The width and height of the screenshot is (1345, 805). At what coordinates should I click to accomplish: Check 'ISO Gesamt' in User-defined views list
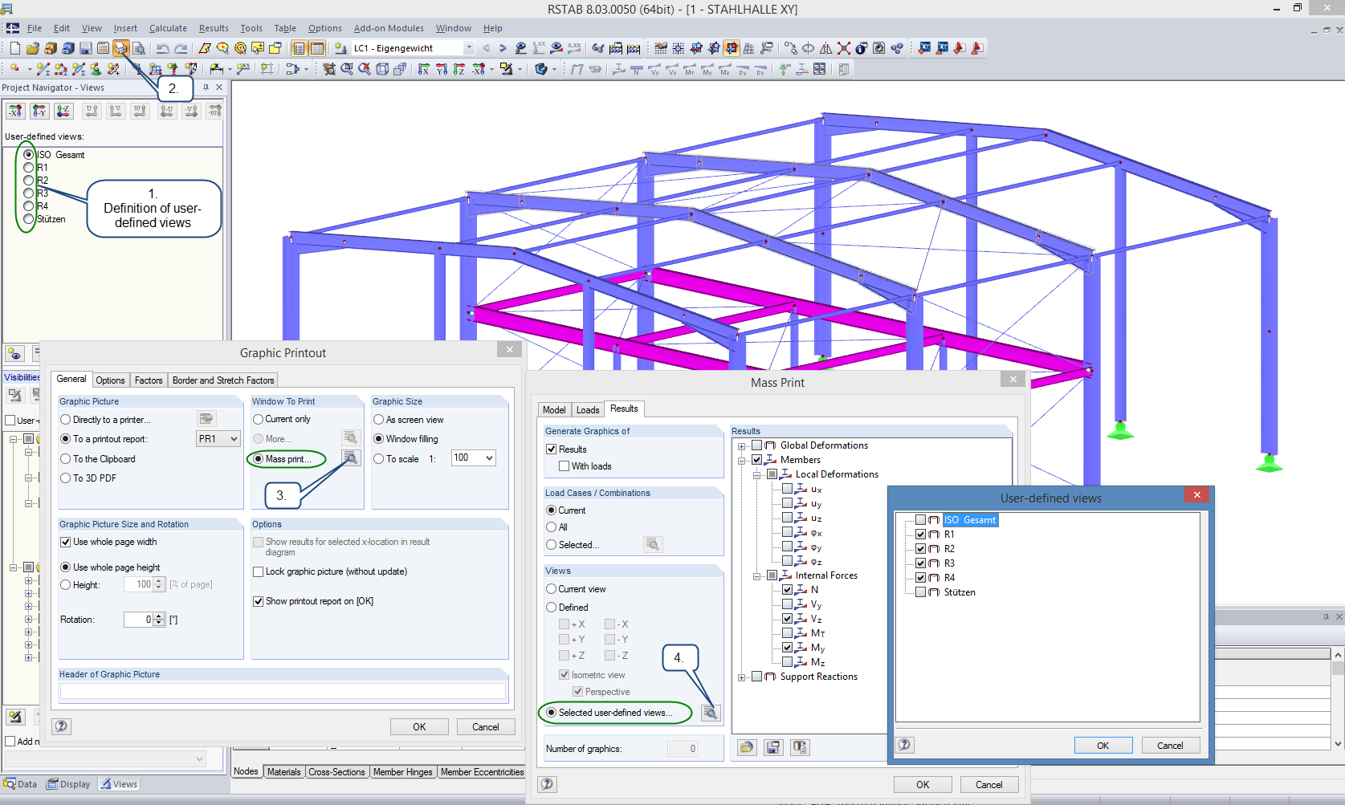tap(921, 520)
